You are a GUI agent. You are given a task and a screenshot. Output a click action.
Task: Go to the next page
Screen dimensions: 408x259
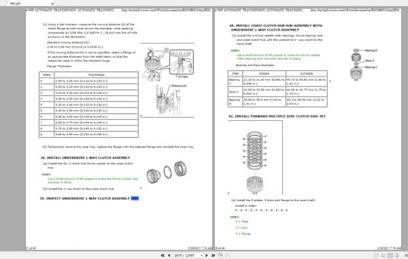click(x=207, y=256)
